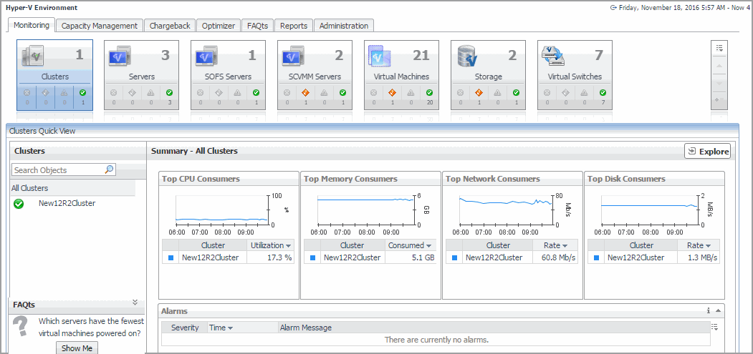The image size is (753, 354).
Task: Open the time range selector showing Nov 18, 2016
Action: pos(681,8)
